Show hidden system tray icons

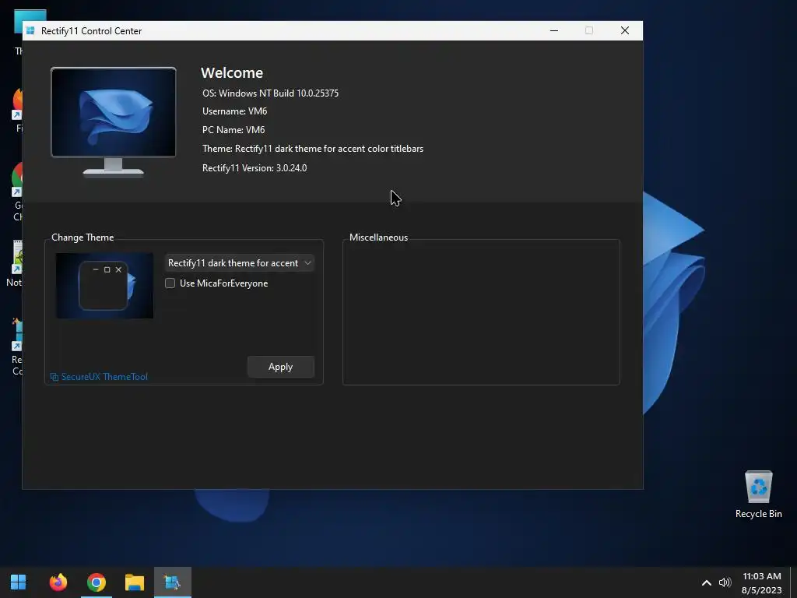tap(707, 582)
